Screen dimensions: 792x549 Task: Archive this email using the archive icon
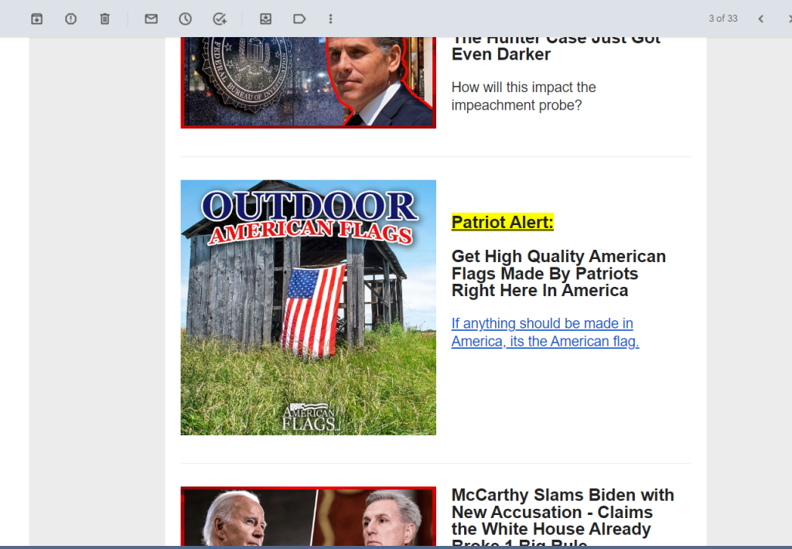(36, 19)
